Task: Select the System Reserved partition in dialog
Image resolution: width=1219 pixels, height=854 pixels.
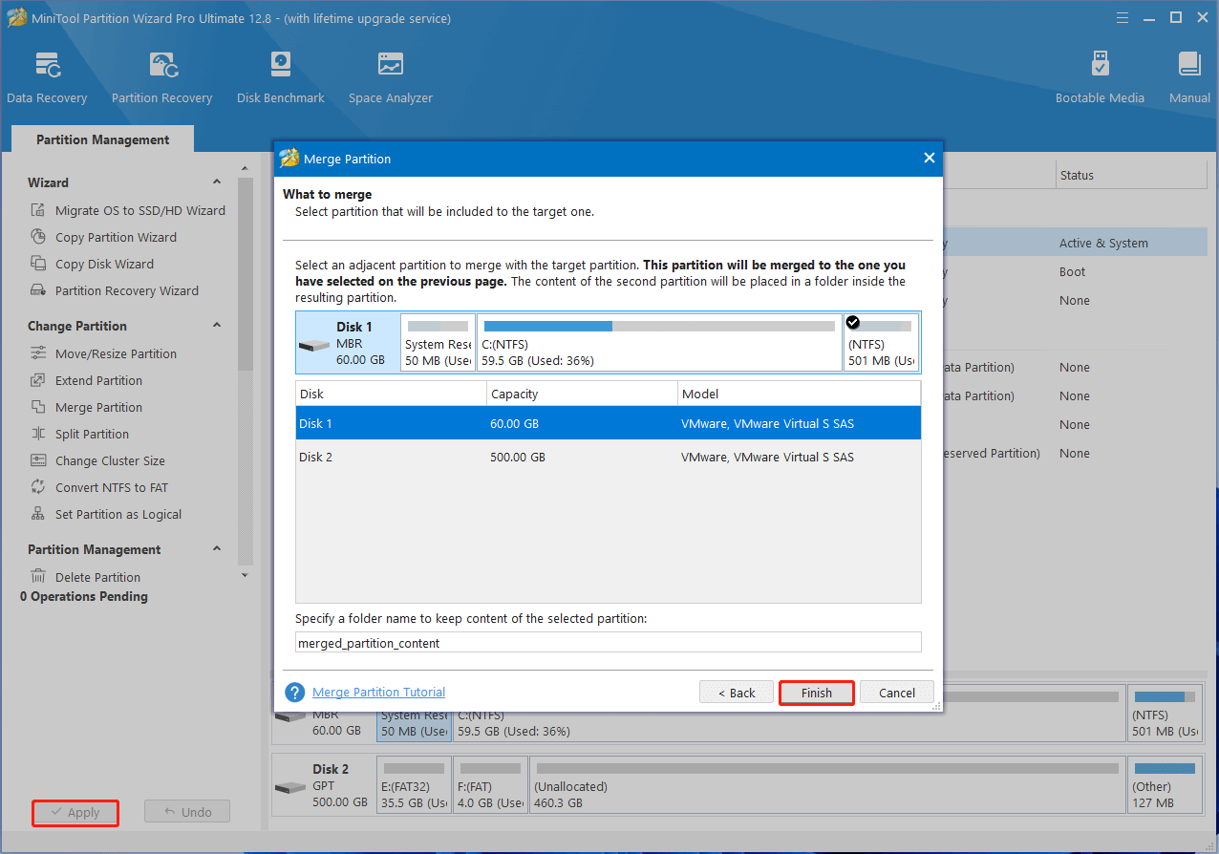Action: [438, 342]
